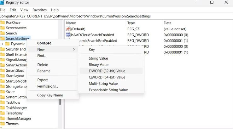This screenshot has height=129, width=233.
Task: Click the IsAADCloudSearchEnabled DWORD icon
Action: [x=68, y=35]
